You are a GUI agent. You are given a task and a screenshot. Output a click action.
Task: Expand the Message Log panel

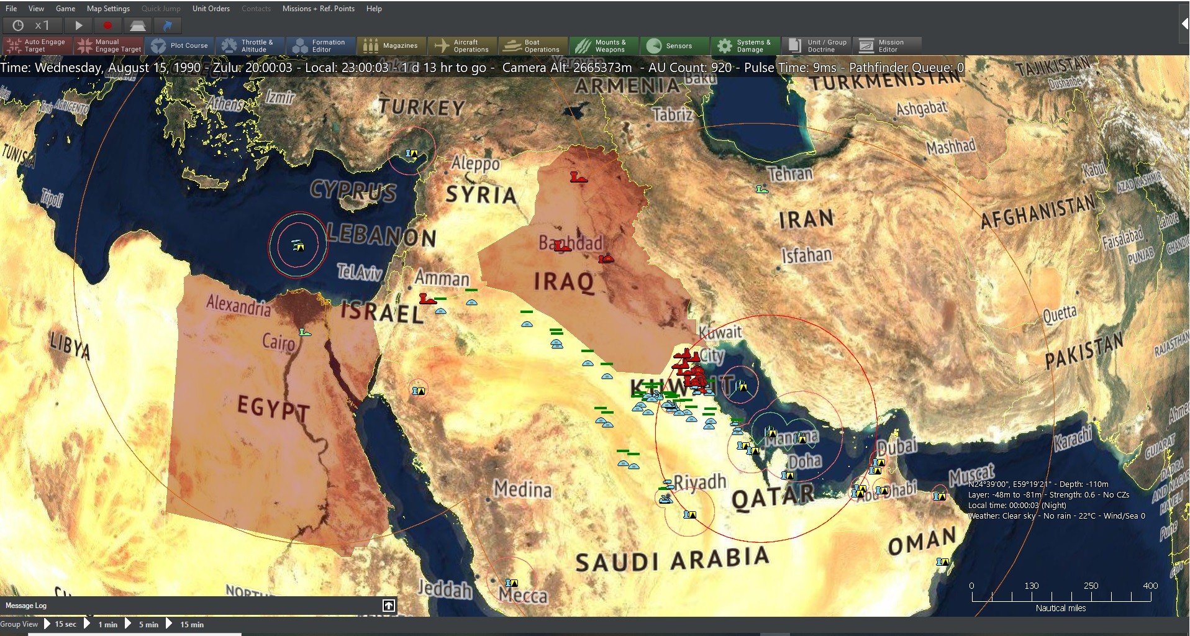pos(388,605)
